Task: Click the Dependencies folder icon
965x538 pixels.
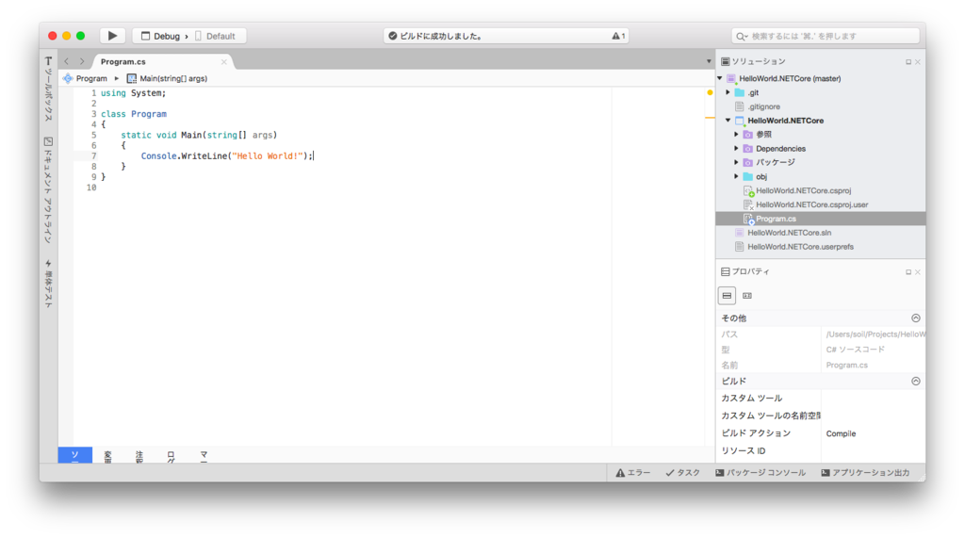Action: [747, 148]
